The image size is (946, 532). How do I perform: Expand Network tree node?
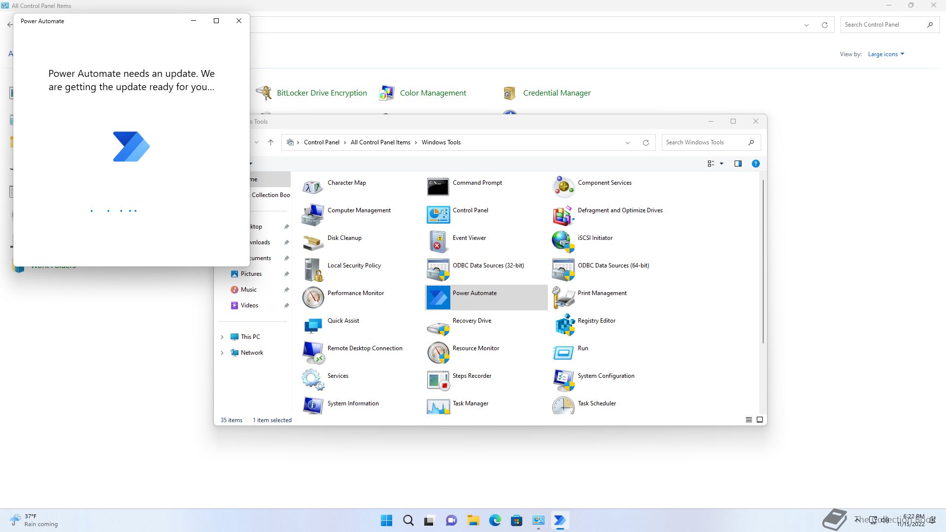222,353
